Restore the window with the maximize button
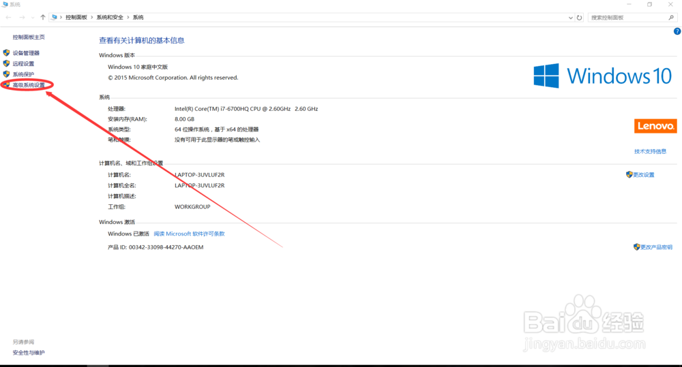This screenshot has width=682, height=367. (649, 4)
